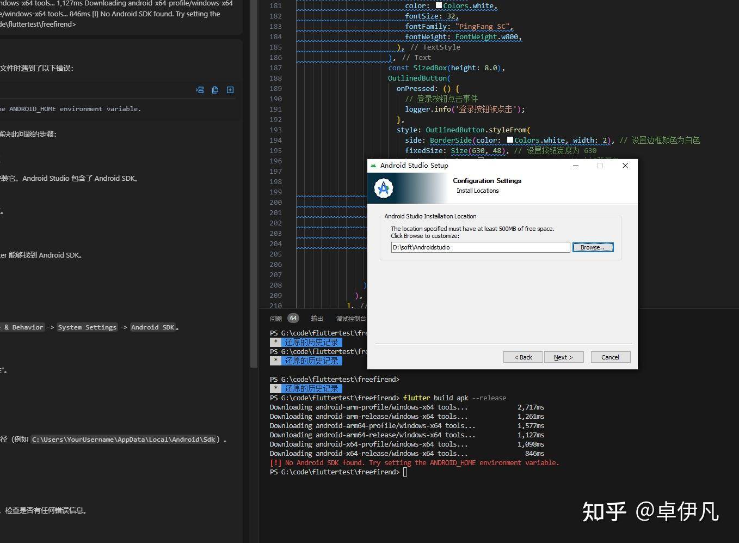Click the 'Android SDK' inline code in chat
739x543 pixels.
152,327
